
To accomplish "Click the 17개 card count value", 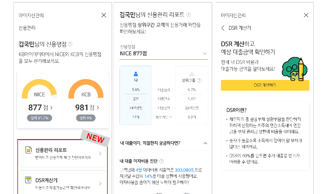I will click(136, 117).
